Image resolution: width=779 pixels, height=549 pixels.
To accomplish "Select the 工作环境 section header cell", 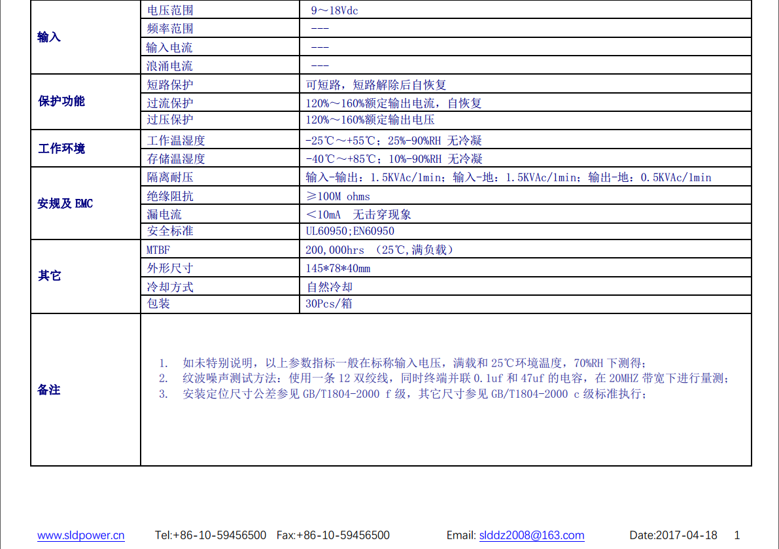I will tap(61, 149).
